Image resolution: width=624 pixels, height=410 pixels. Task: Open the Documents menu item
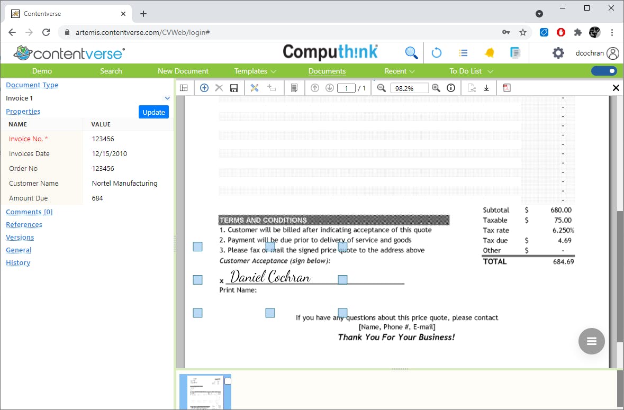tap(327, 71)
